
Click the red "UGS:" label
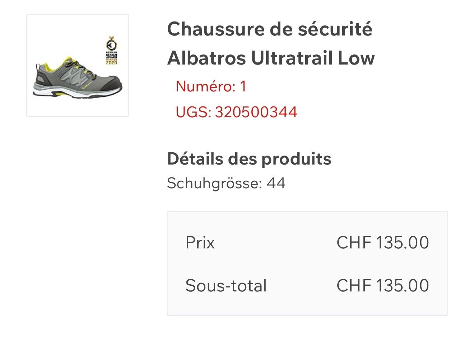coord(193,112)
